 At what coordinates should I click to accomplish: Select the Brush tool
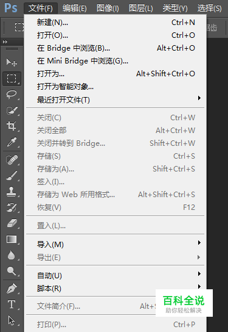[x=12, y=176]
